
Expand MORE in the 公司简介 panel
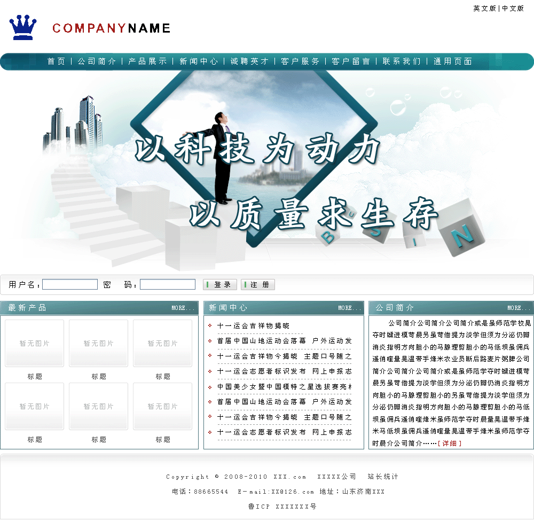(519, 308)
